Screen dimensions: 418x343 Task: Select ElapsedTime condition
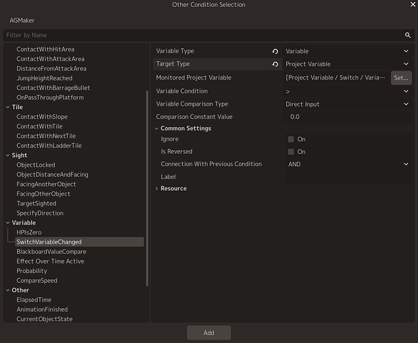[34, 300]
